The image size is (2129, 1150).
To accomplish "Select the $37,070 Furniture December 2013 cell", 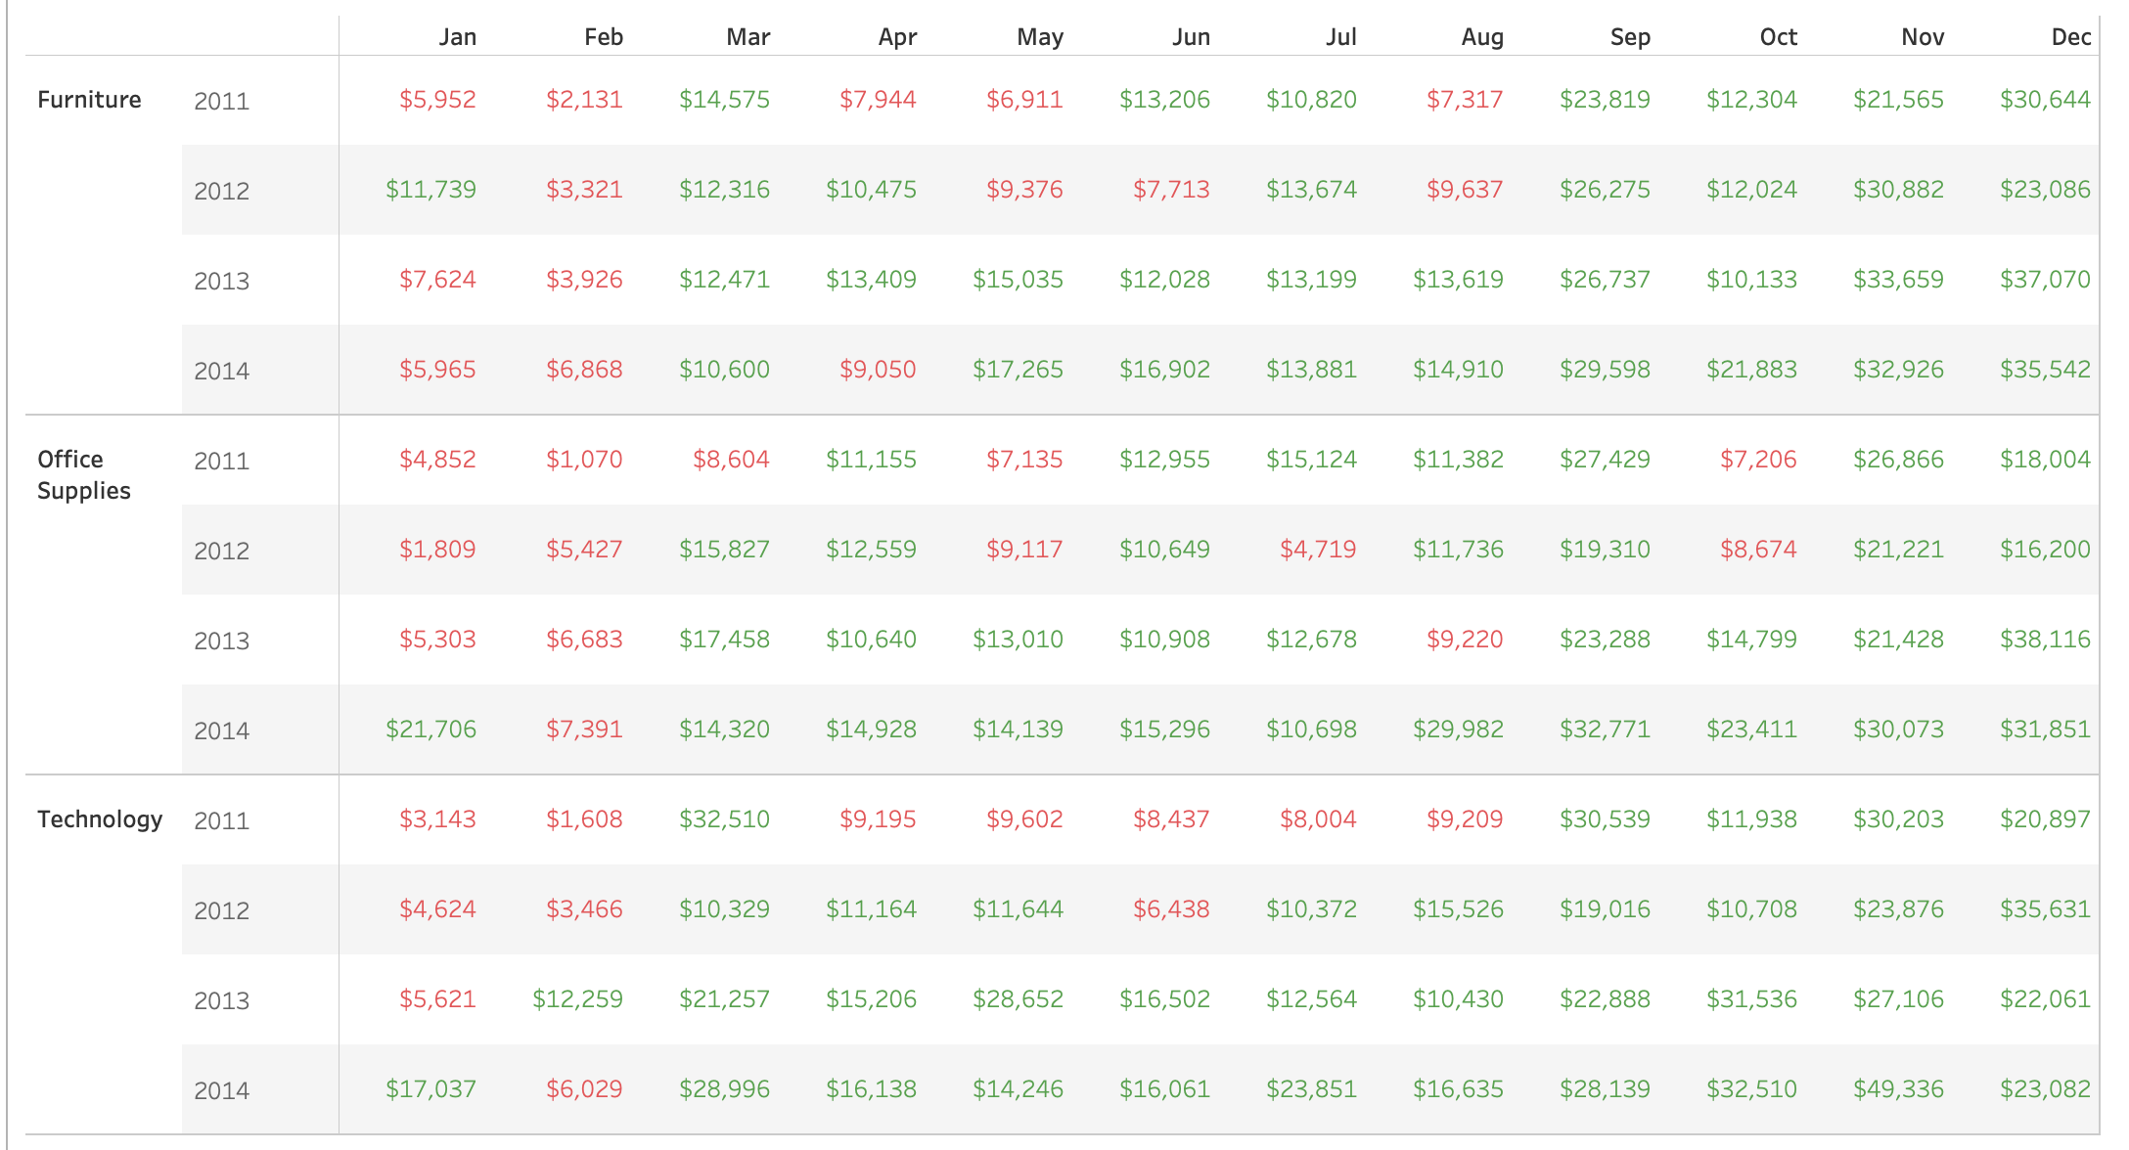I will point(2045,280).
